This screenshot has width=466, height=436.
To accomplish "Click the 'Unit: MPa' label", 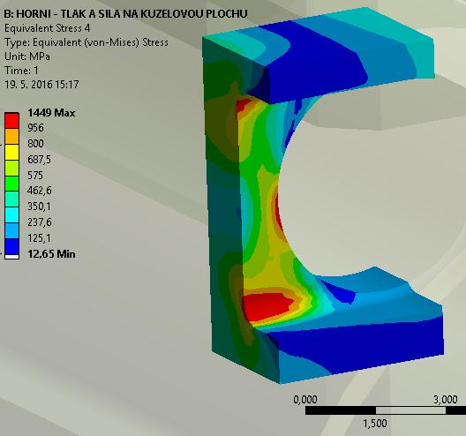I will tap(27, 56).
